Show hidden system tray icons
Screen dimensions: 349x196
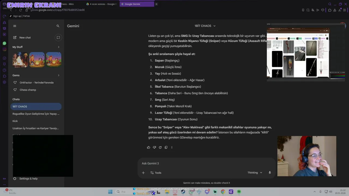coord(314,192)
